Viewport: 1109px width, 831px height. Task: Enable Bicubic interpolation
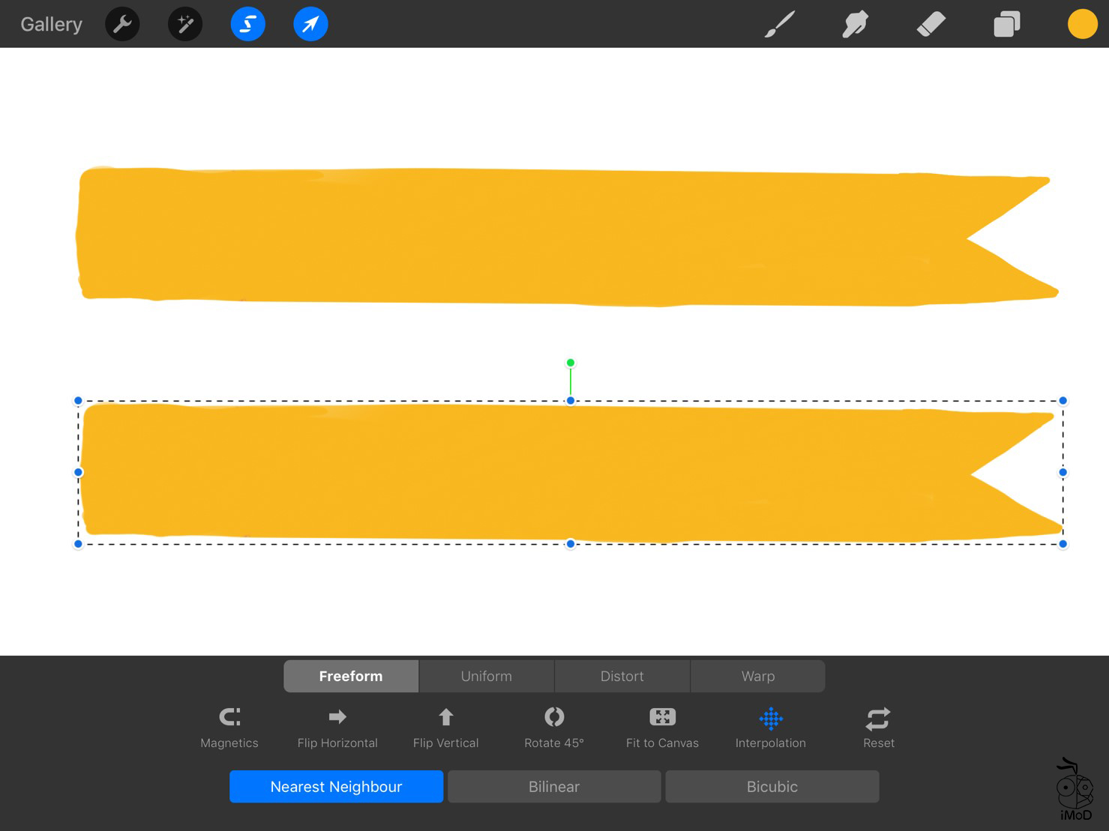772,786
